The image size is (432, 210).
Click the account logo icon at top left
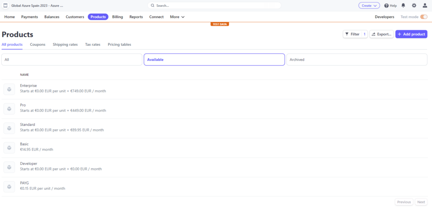(x=5, y=5)
